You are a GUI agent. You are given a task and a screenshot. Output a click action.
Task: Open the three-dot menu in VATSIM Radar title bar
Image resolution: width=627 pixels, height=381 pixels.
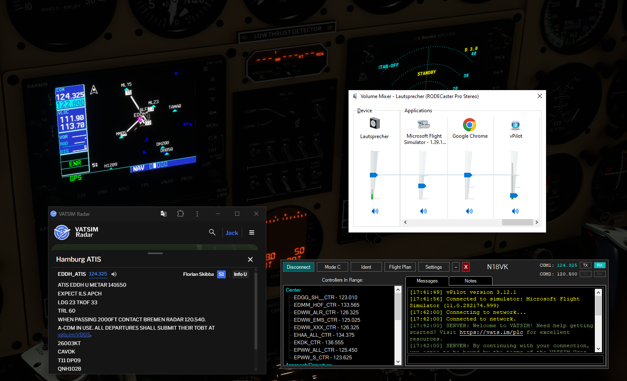[197, 214]
